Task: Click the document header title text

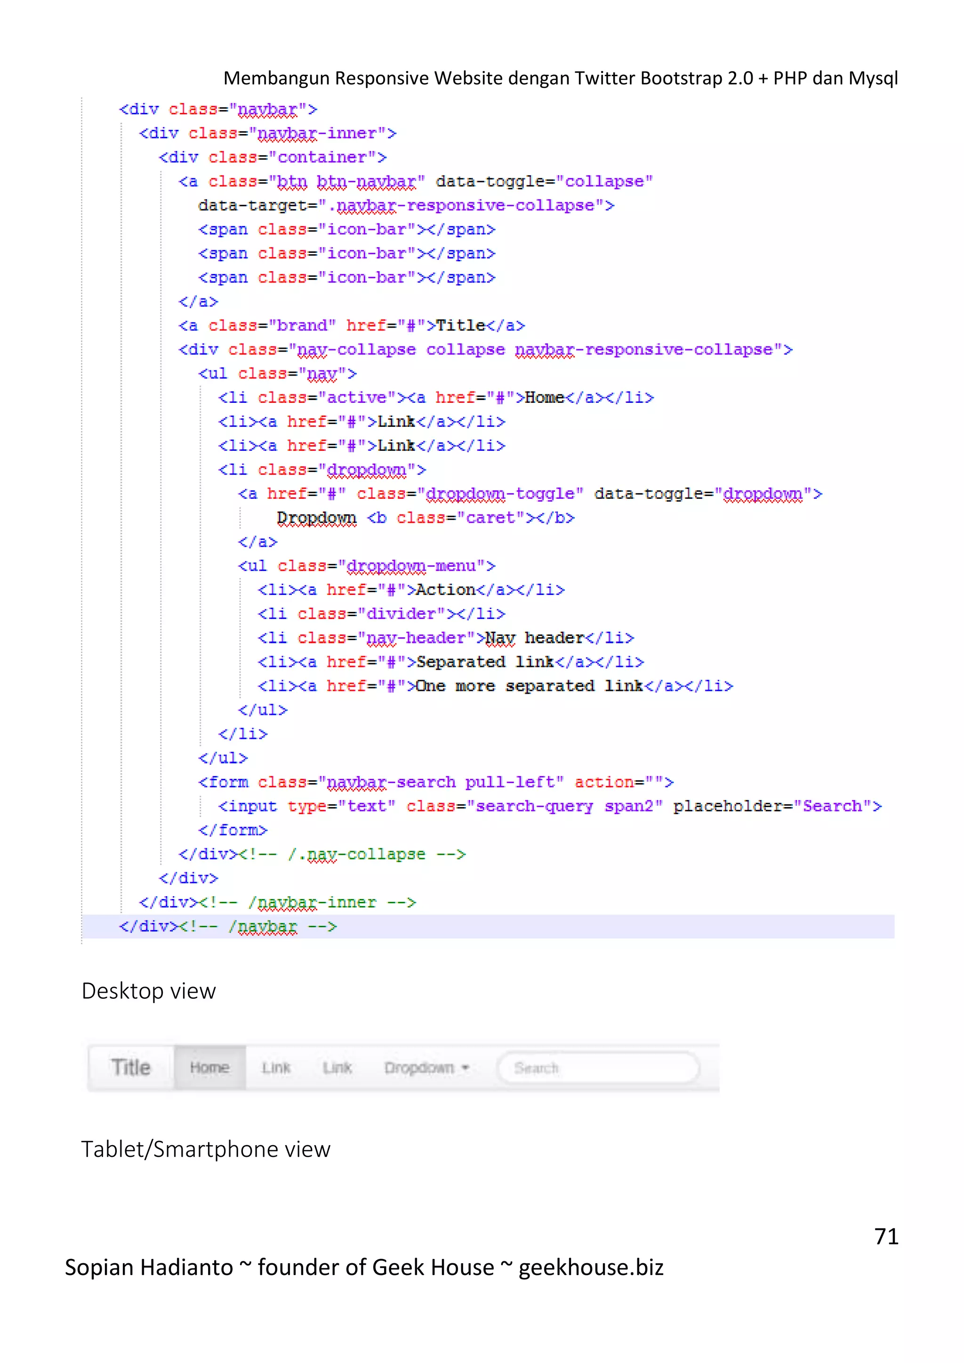Action: 560,78
